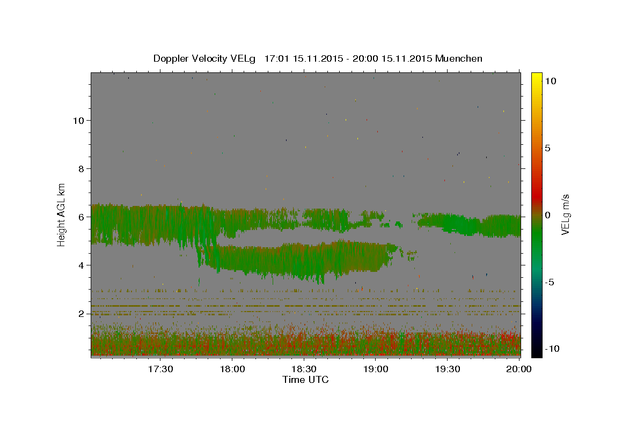Screen dimensions: 644x429
Task: Click the colorbar value 0 label
Action: [547, 214]
